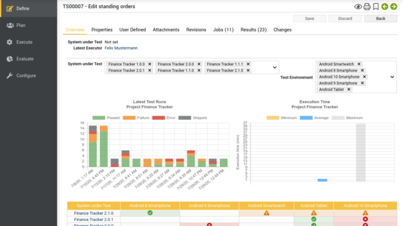403x226 pixels.
Task: Toggle Minimum legend swatch
Action: pyautogui.click(x=273, y=118)
